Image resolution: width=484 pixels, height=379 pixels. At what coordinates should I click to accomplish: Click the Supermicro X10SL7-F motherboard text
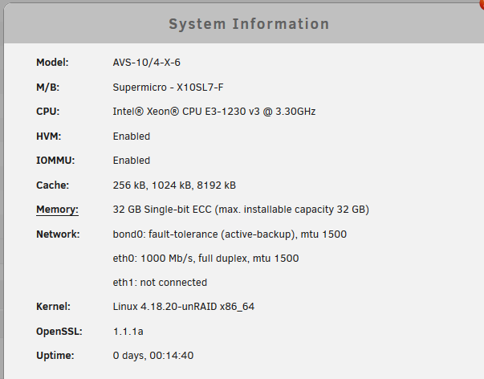point(168,88)
